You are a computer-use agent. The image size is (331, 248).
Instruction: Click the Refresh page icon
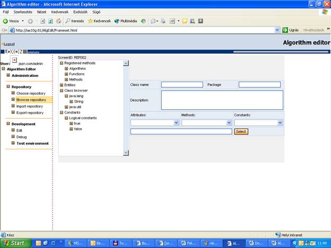(x=50, y=21)
